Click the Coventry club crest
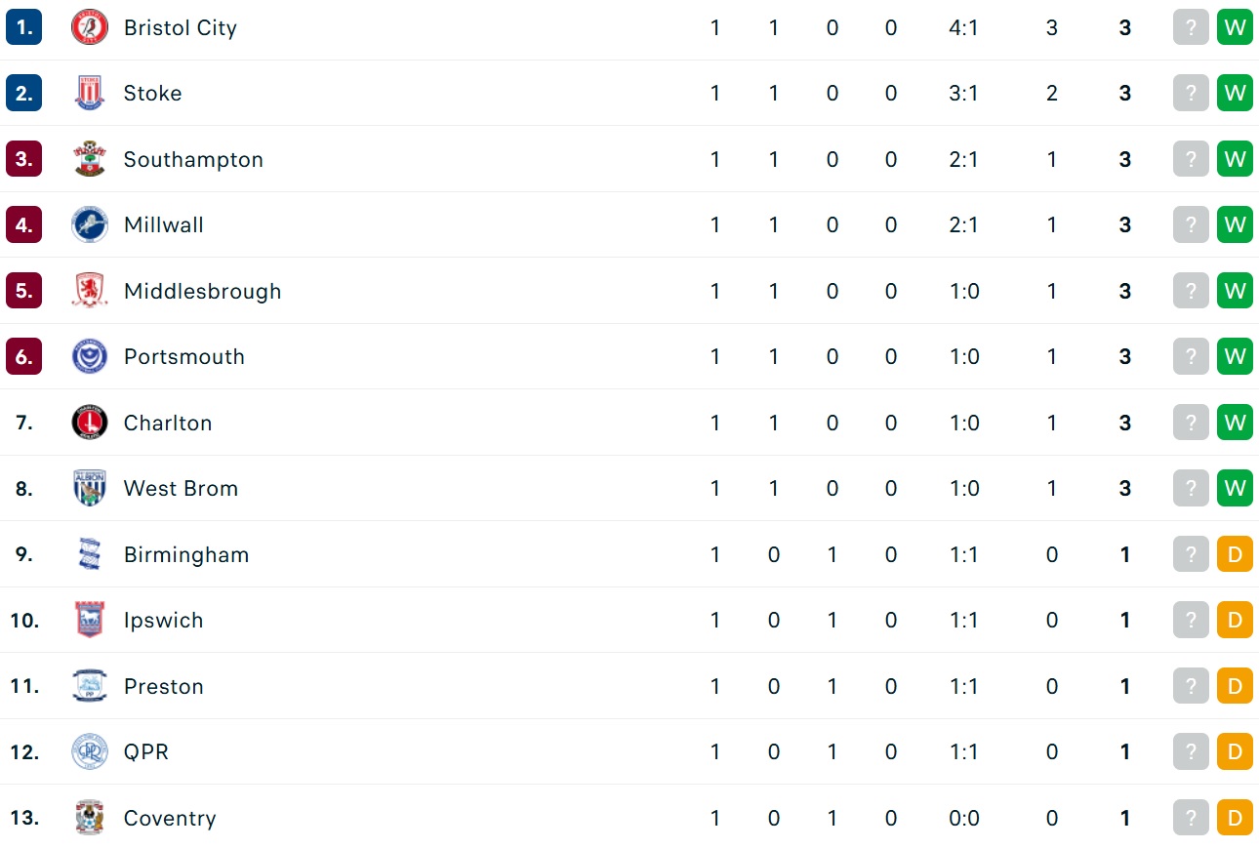The image size is (1259, 849). pyautogui.click(x=90, y=818)
